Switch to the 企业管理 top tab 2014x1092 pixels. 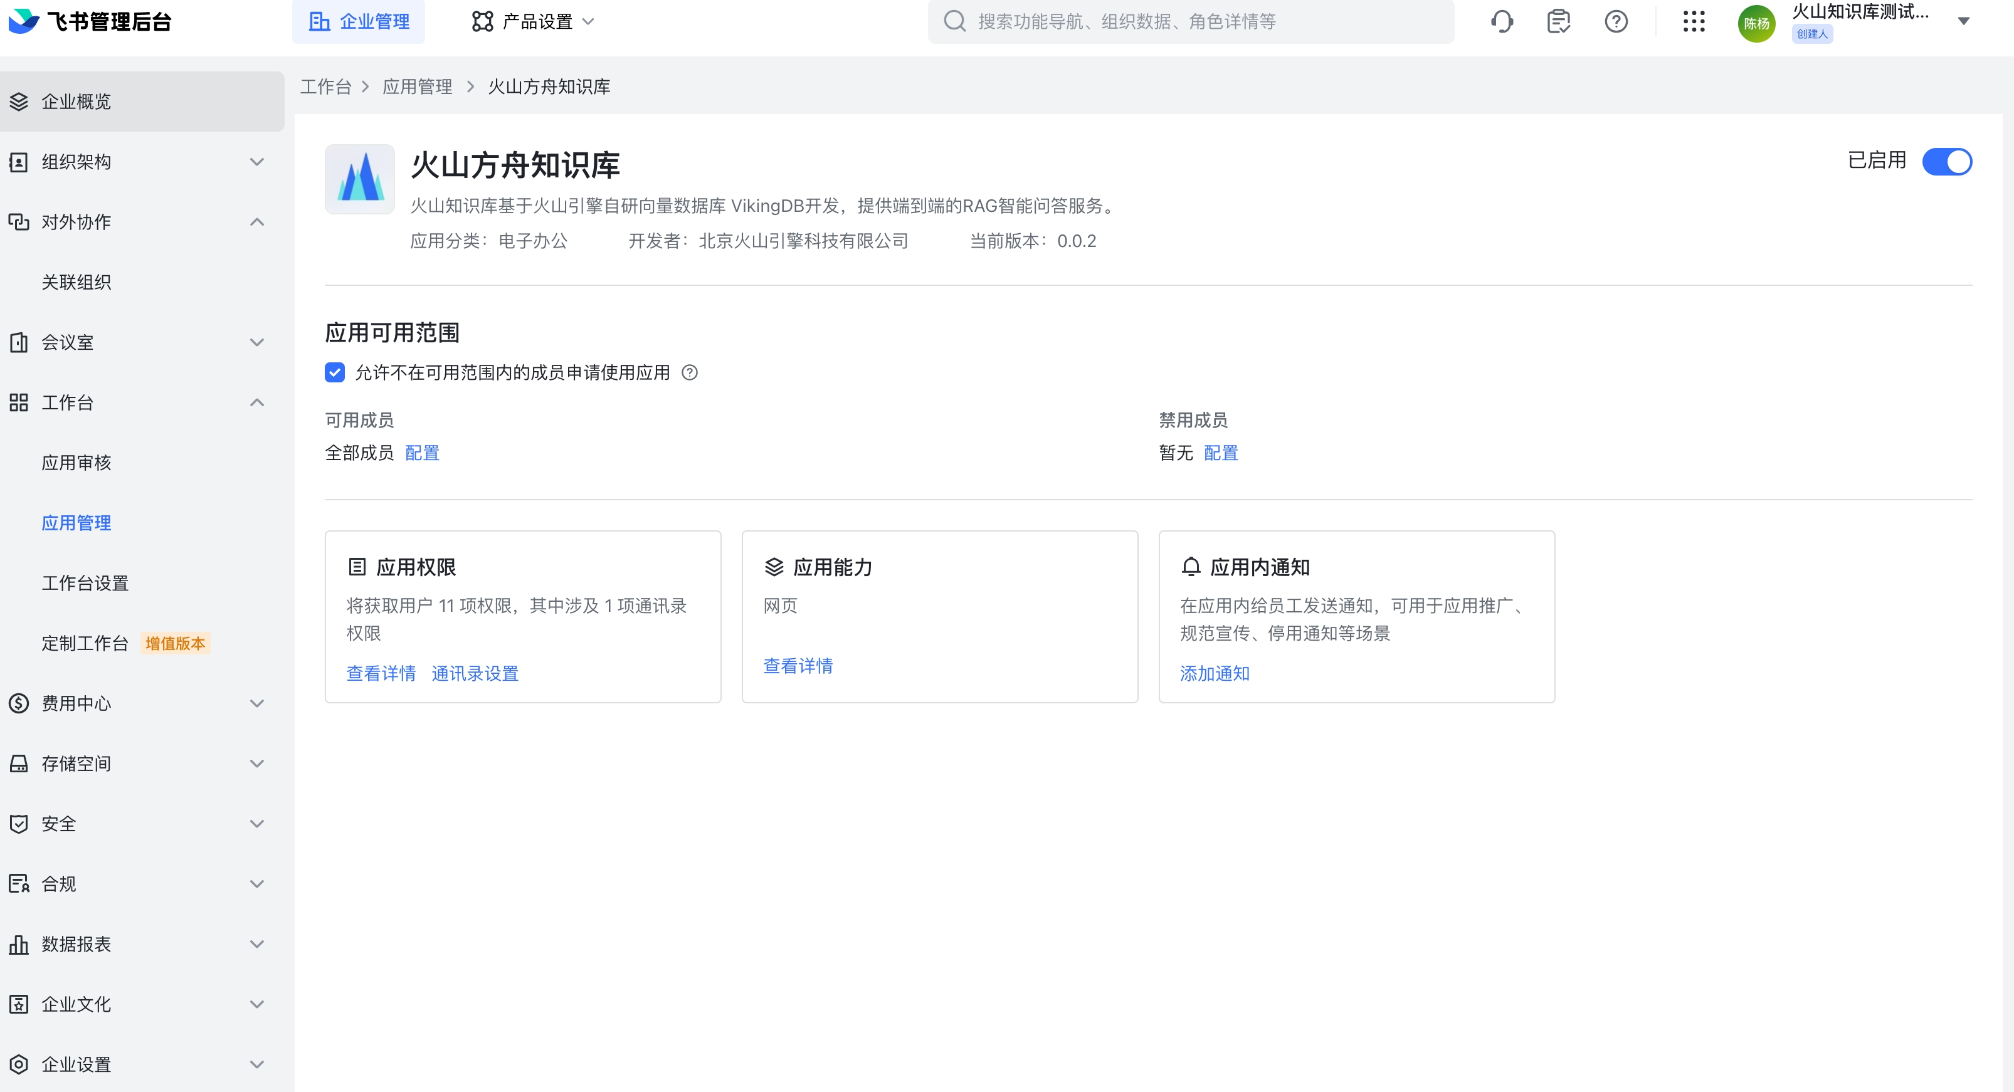click(x=359, y=21)
